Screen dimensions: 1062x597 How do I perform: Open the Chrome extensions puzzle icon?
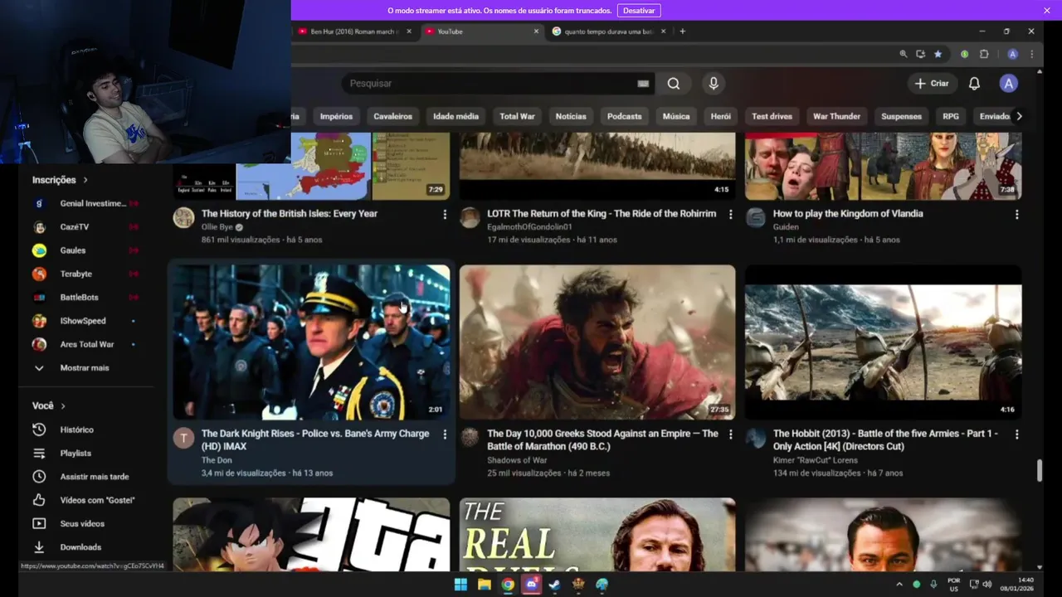[984, 54]
